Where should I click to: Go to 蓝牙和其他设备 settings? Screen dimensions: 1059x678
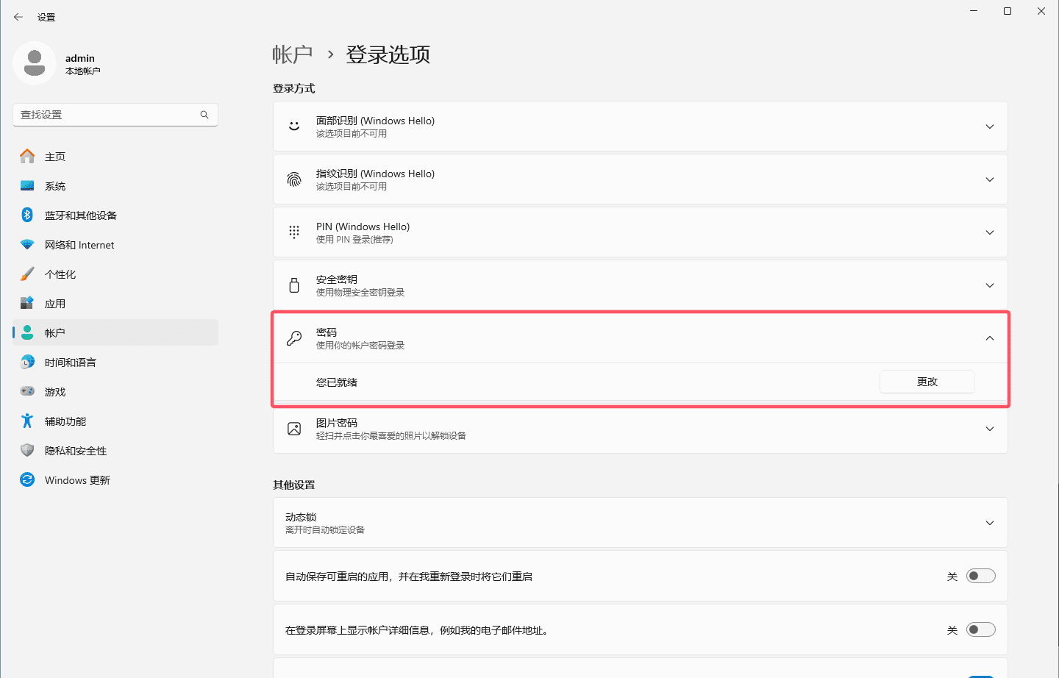point(115,215)
